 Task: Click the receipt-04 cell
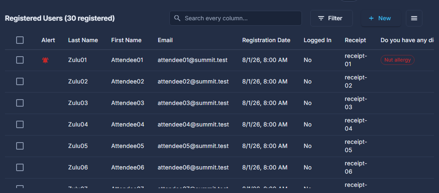[x=356, y=124]
